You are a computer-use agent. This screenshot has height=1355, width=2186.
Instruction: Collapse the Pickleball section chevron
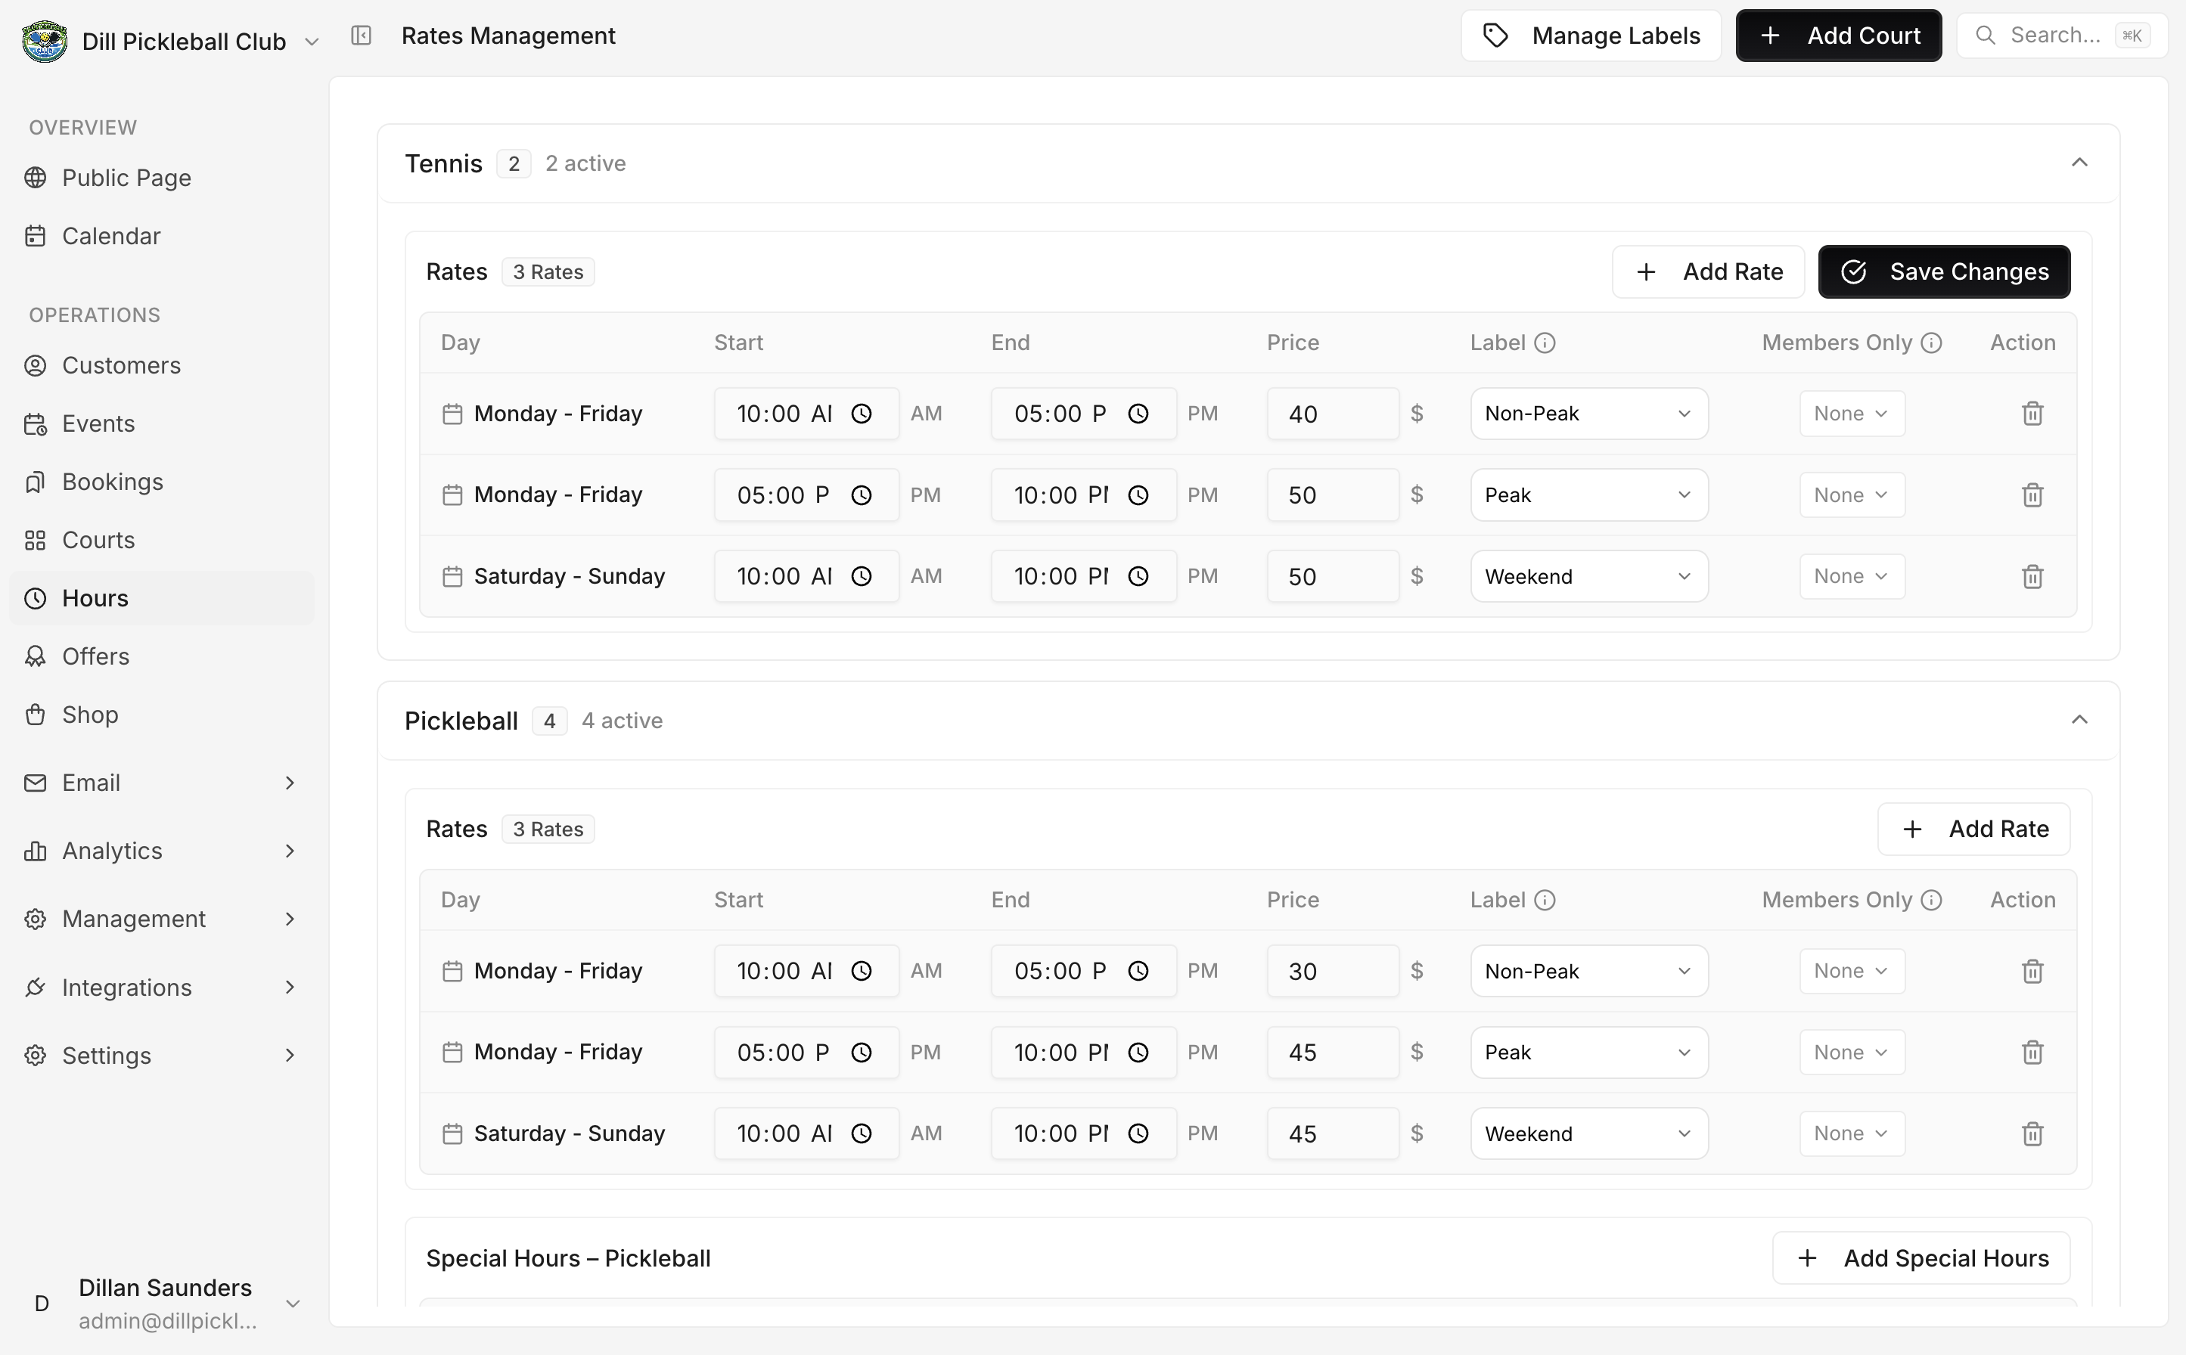[x=2079, y=720]
